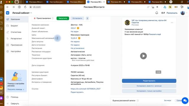Viewport: 189px width, 106px height.
Task: Go back in the browser
Action: pyautogui.click(x=8, y=7)
